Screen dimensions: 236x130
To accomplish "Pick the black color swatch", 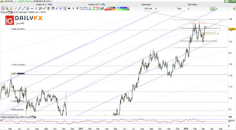I will click(x=114, y=8).
